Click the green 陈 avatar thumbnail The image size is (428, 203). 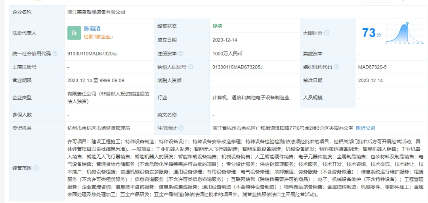pos(74,33)
